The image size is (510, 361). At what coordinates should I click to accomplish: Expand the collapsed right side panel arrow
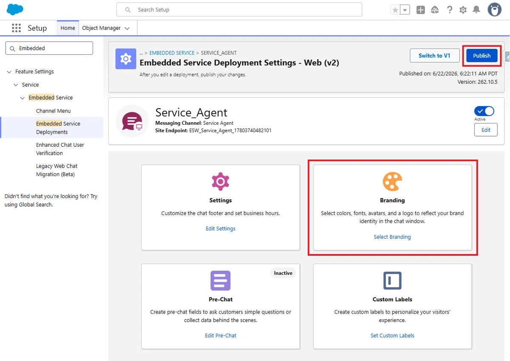pyautogui.click(x=507, y=56)
